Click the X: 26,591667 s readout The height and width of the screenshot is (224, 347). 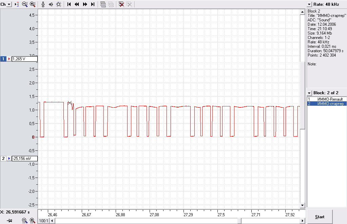pyautogui.click(x=15, y=212)
